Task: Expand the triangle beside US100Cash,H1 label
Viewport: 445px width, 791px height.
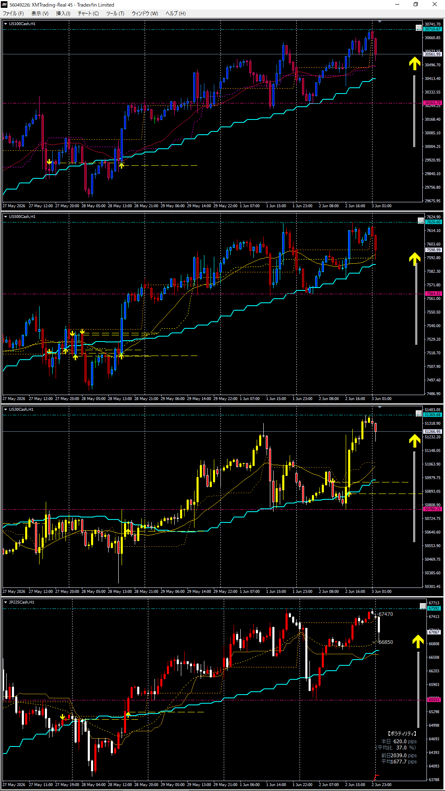Action: tap(5, 24)
